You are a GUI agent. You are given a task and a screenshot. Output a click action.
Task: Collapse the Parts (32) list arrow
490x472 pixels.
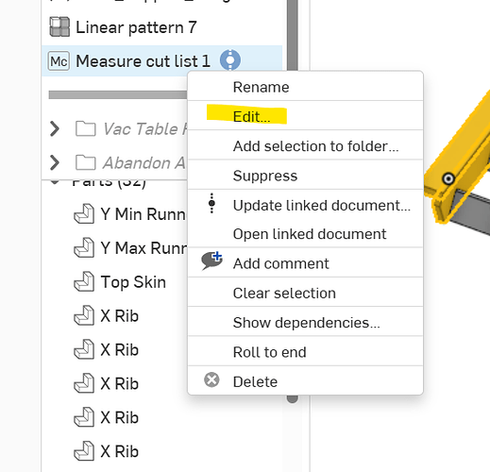point(55,182)
